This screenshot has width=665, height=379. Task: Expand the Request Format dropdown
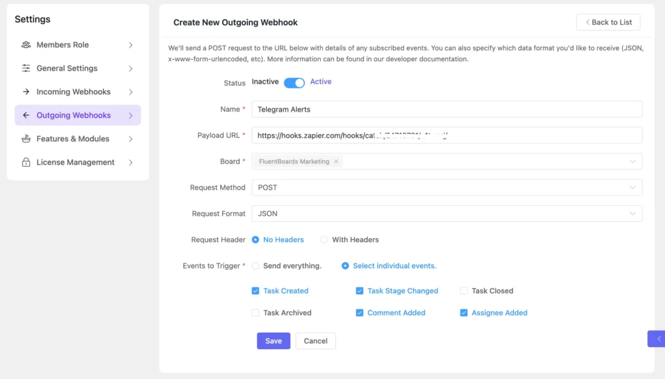tap(446, 214)
